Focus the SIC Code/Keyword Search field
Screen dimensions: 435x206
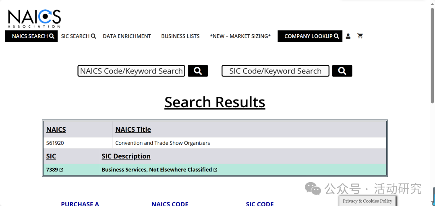pos(275,71)
